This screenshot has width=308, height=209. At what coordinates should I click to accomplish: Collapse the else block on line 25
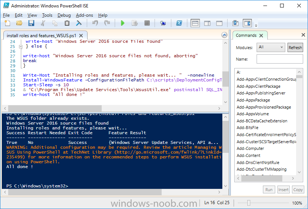coord(20,46)
